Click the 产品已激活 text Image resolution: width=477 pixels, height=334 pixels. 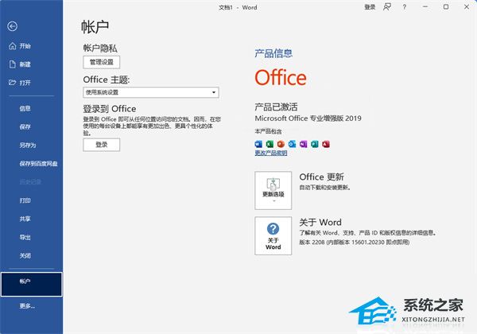276,107
